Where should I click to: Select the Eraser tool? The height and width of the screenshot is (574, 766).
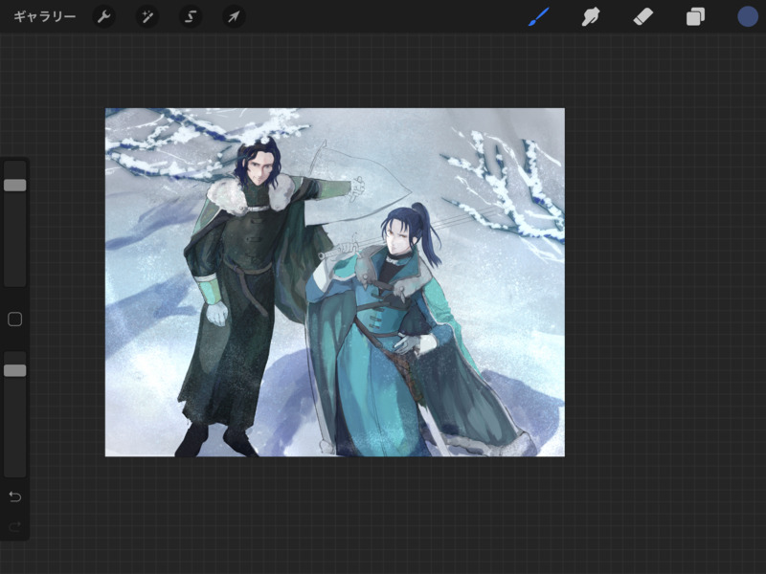642,17
